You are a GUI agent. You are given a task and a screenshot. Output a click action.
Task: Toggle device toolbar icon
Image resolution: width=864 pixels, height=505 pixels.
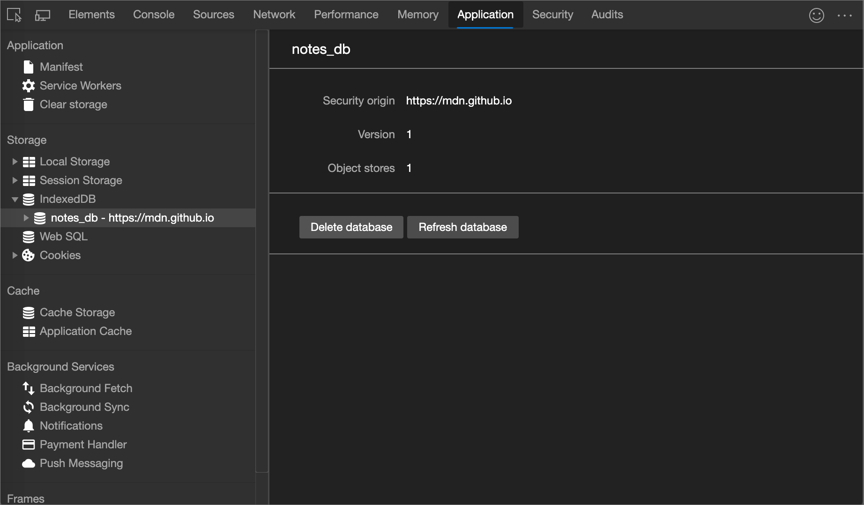coord(43,15)
